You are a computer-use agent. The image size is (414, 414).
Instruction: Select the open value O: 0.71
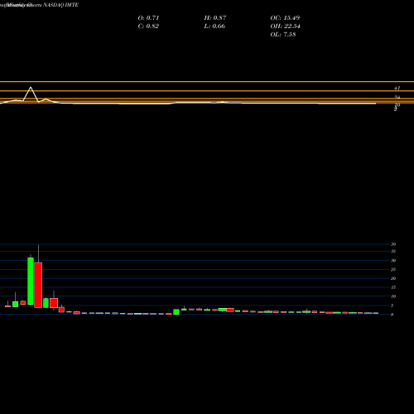pos(148,17)
